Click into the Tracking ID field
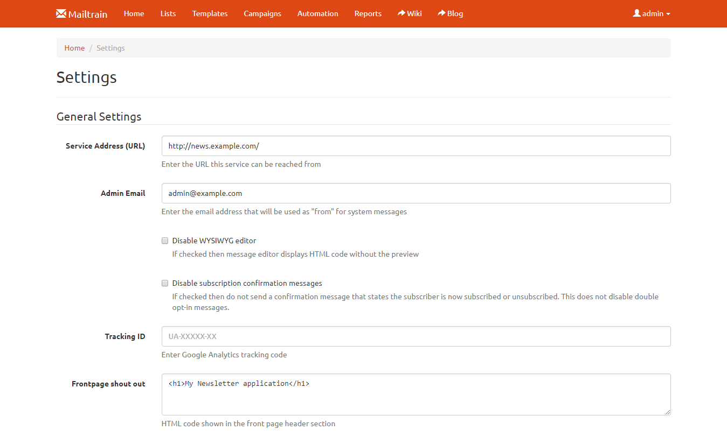 (x=416, y=336)
